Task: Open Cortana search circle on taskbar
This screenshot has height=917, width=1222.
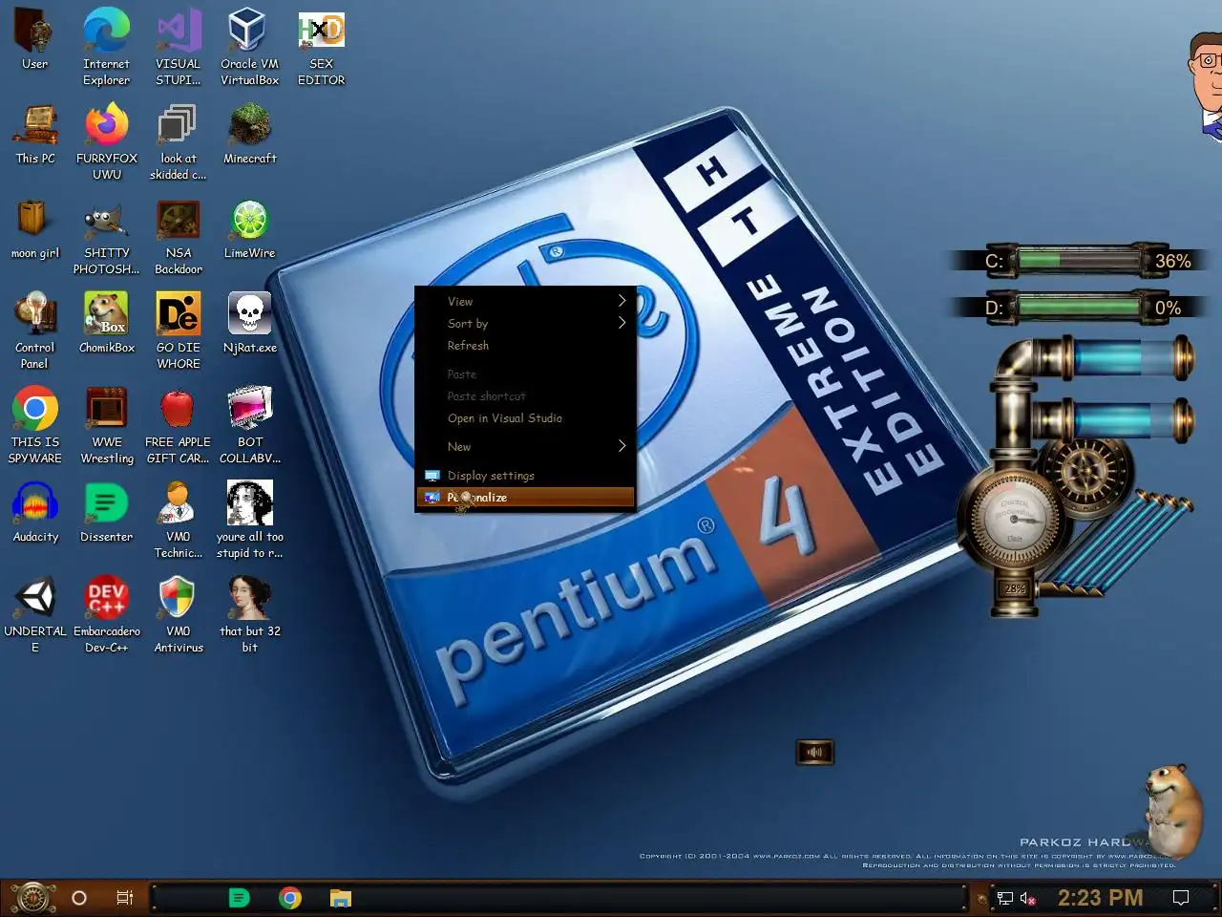Action: [x=79, y=898]
